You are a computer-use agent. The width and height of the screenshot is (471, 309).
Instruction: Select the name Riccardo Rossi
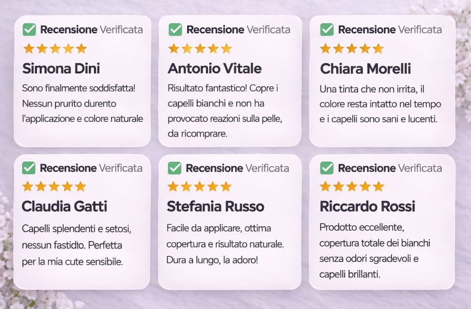click(x=367, y=207)
